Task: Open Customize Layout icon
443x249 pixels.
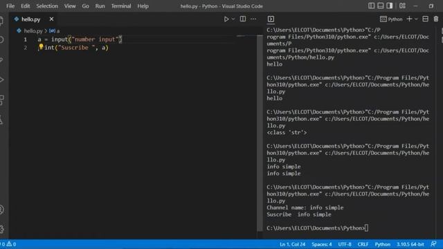Action: 403,6
